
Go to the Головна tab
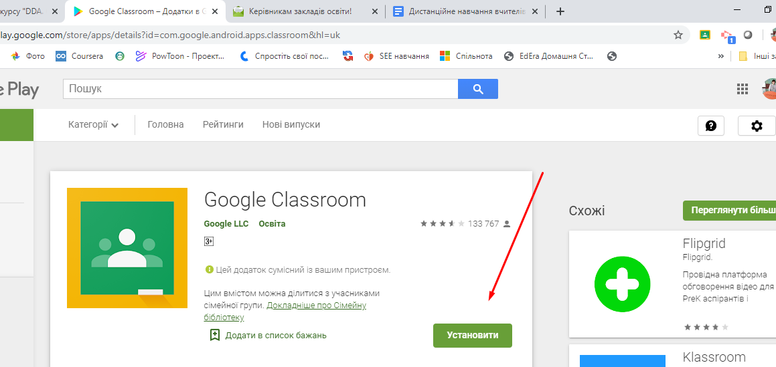[x=166, y=124]
